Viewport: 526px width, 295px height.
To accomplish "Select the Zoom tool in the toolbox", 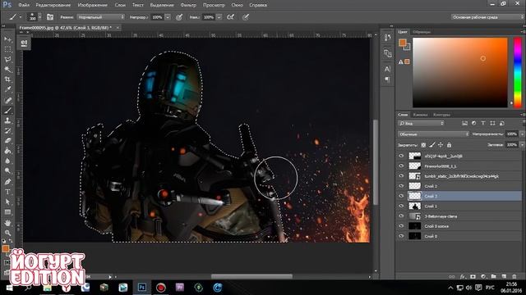I will pos(7,233).
